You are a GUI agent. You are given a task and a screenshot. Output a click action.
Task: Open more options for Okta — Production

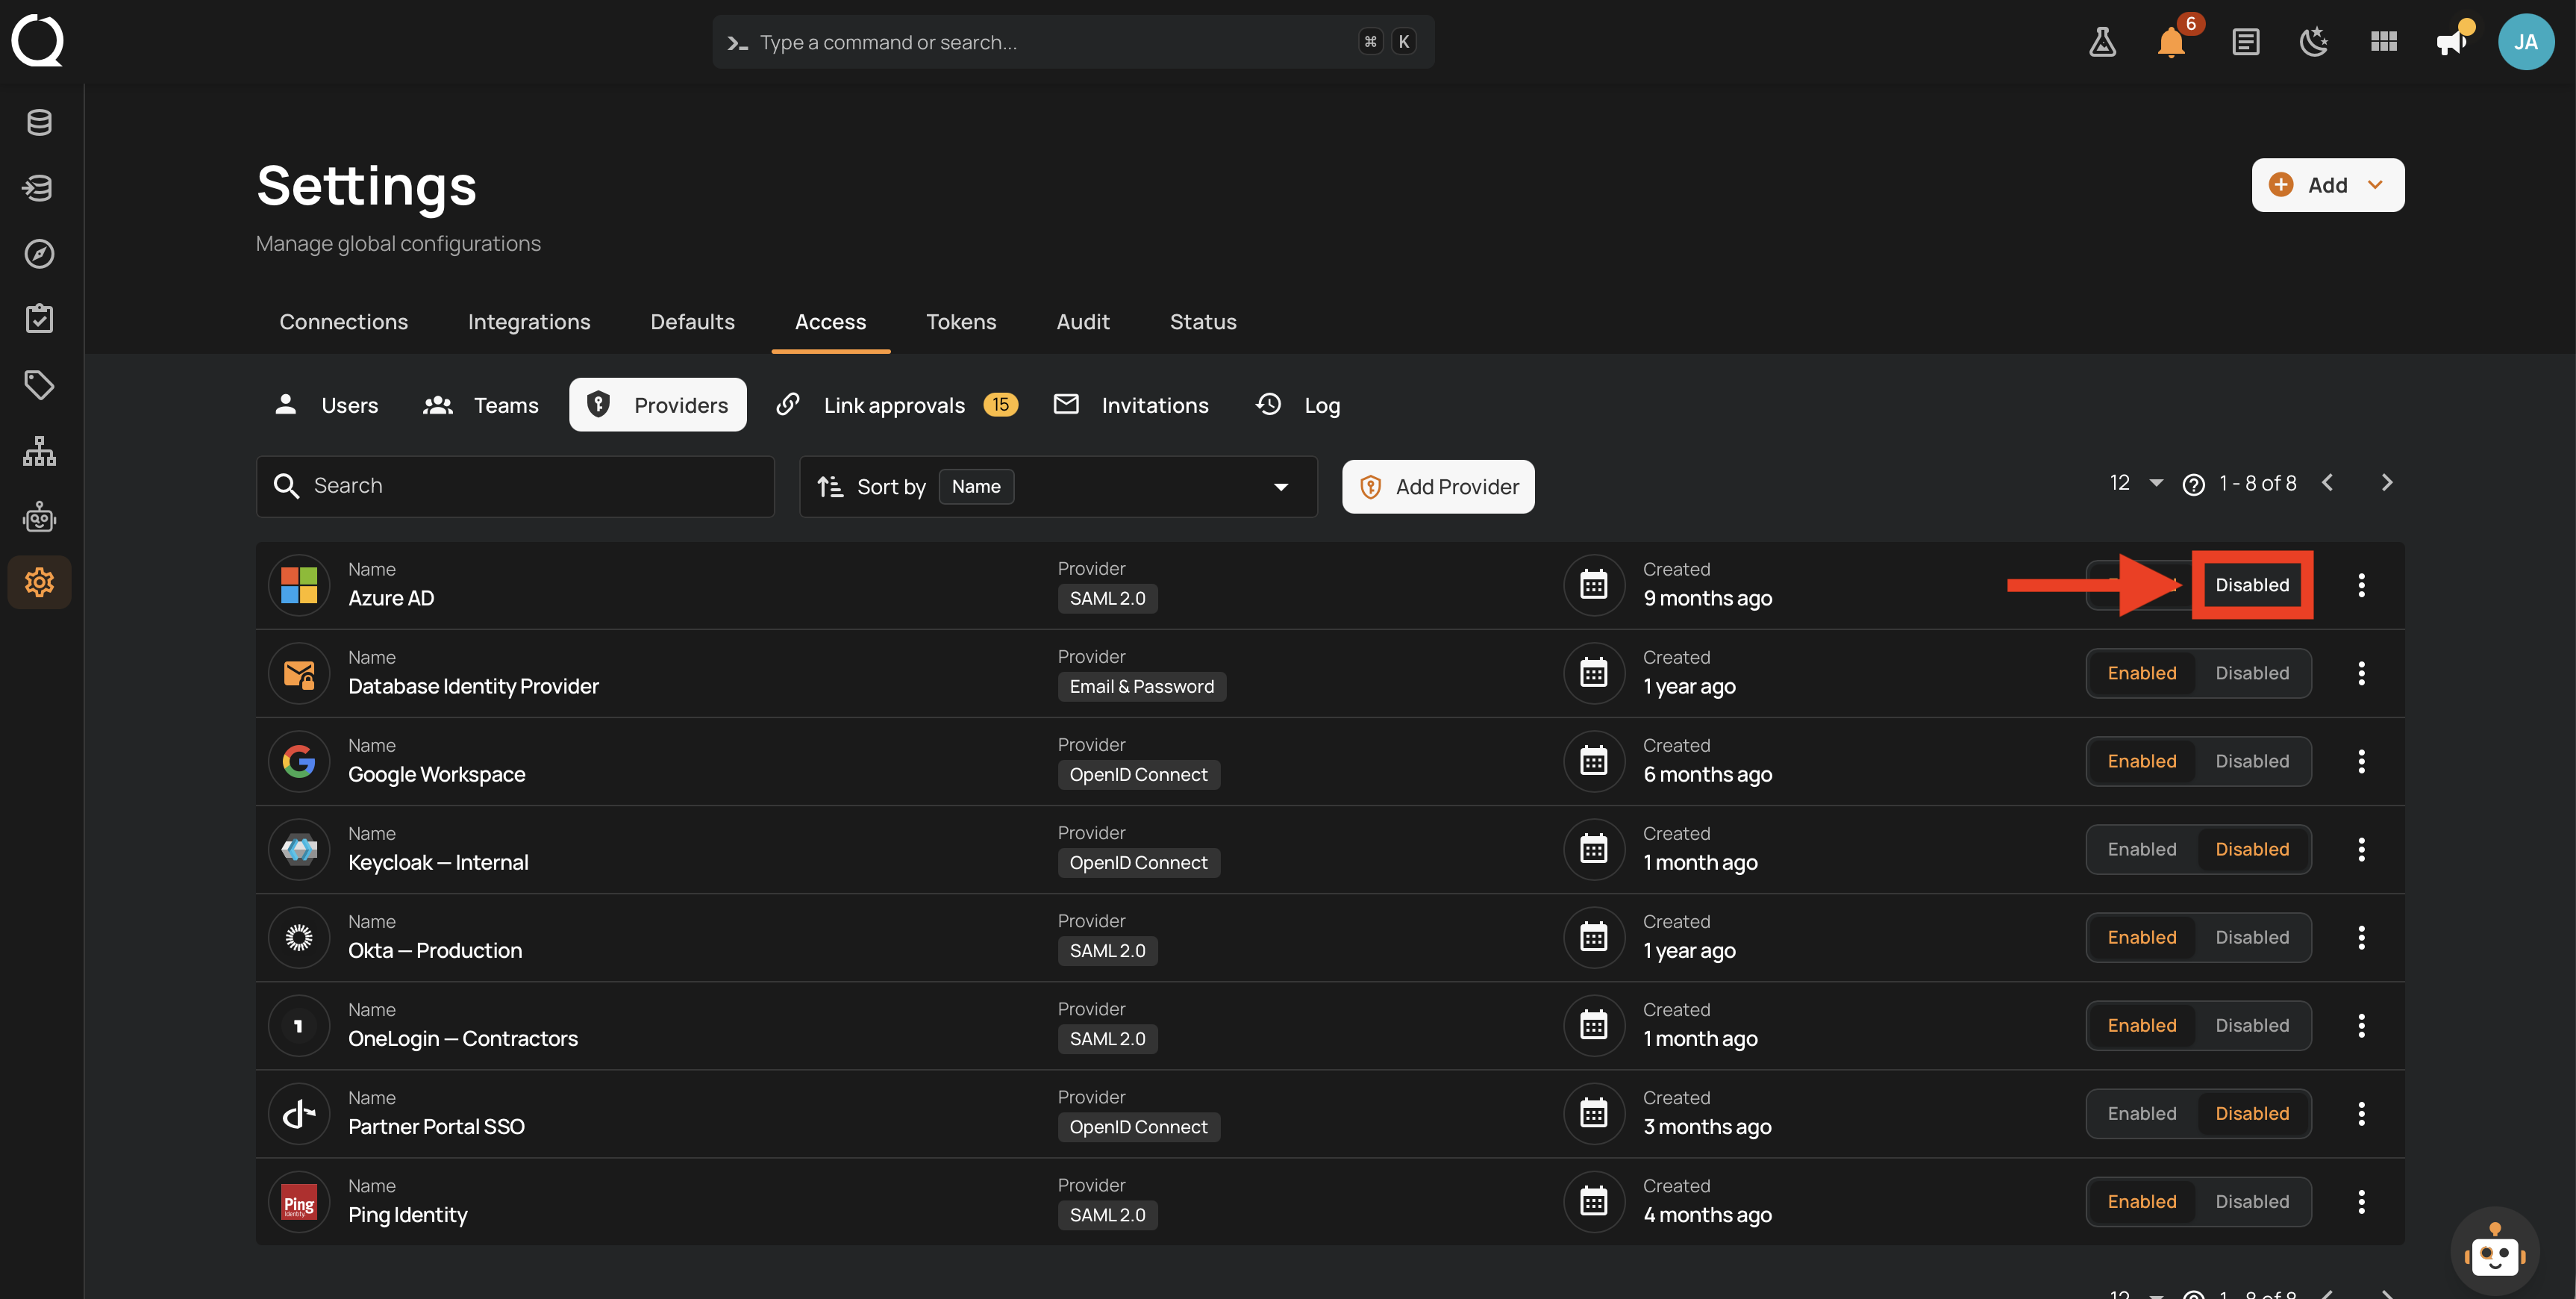pos(2361,938)
